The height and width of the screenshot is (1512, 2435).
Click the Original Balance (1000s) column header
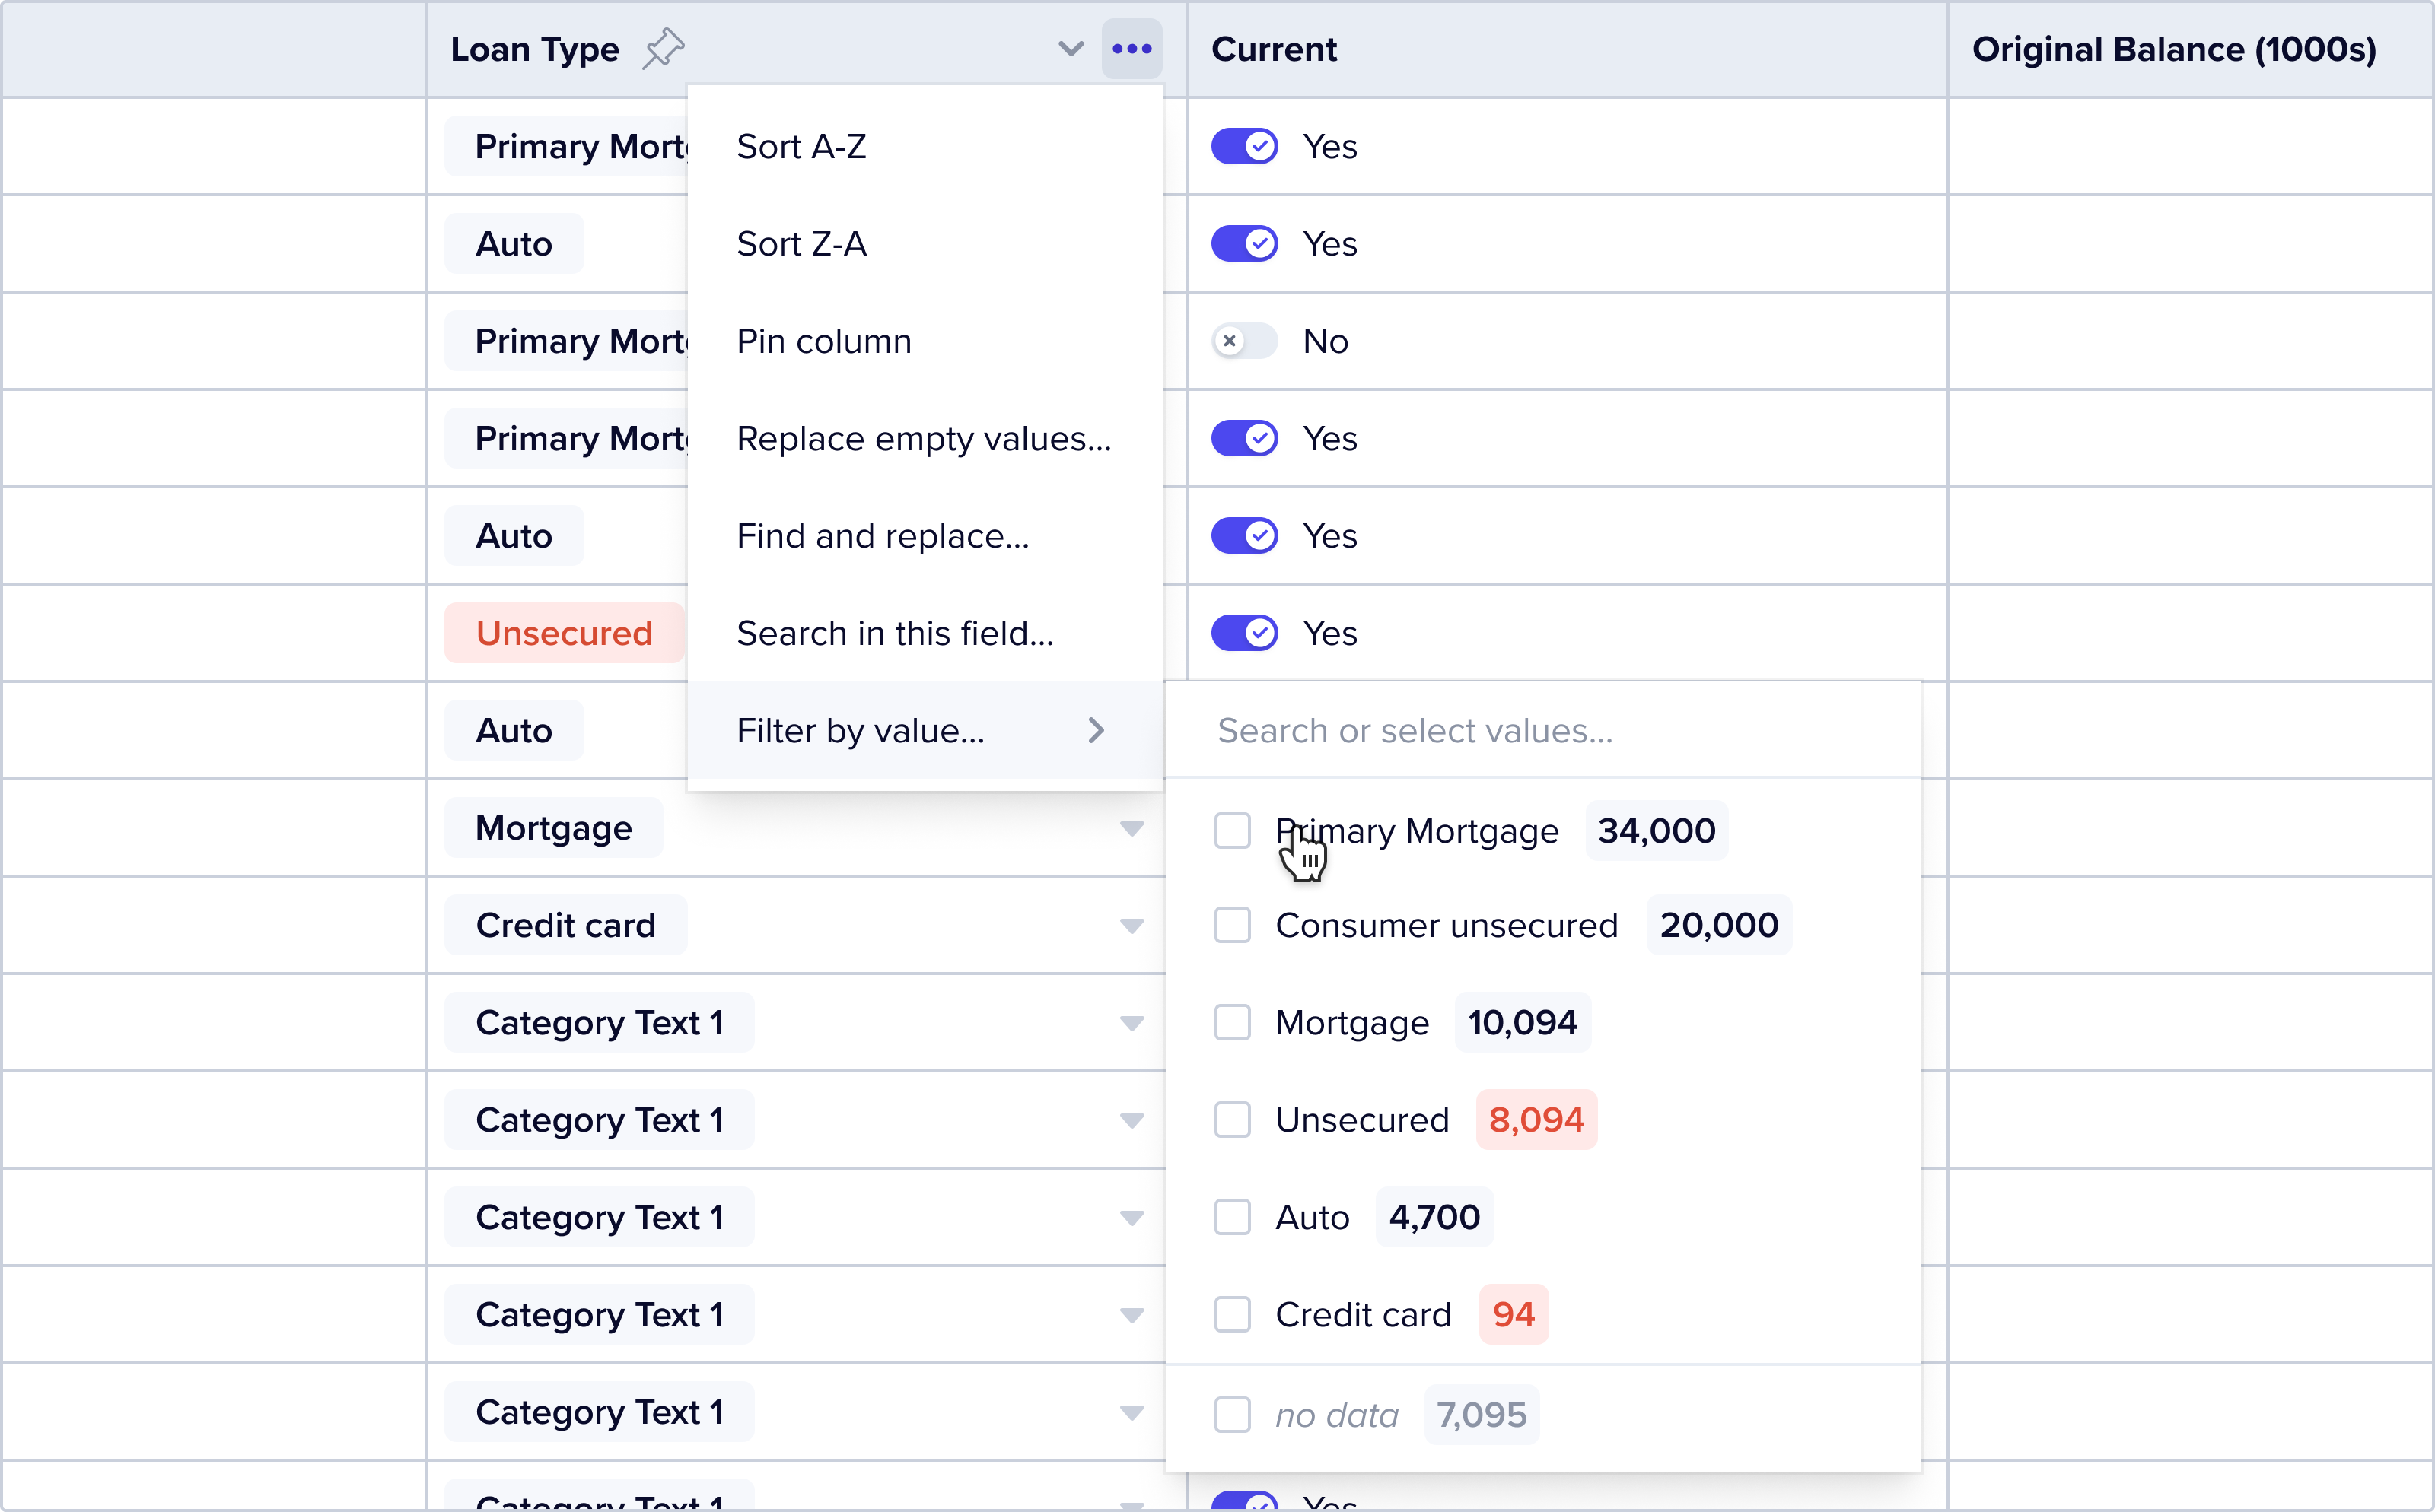pos(2173,48)
